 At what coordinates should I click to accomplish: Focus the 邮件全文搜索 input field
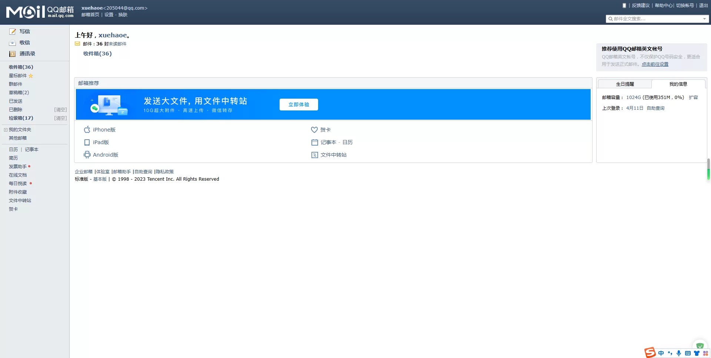(657, 19)
